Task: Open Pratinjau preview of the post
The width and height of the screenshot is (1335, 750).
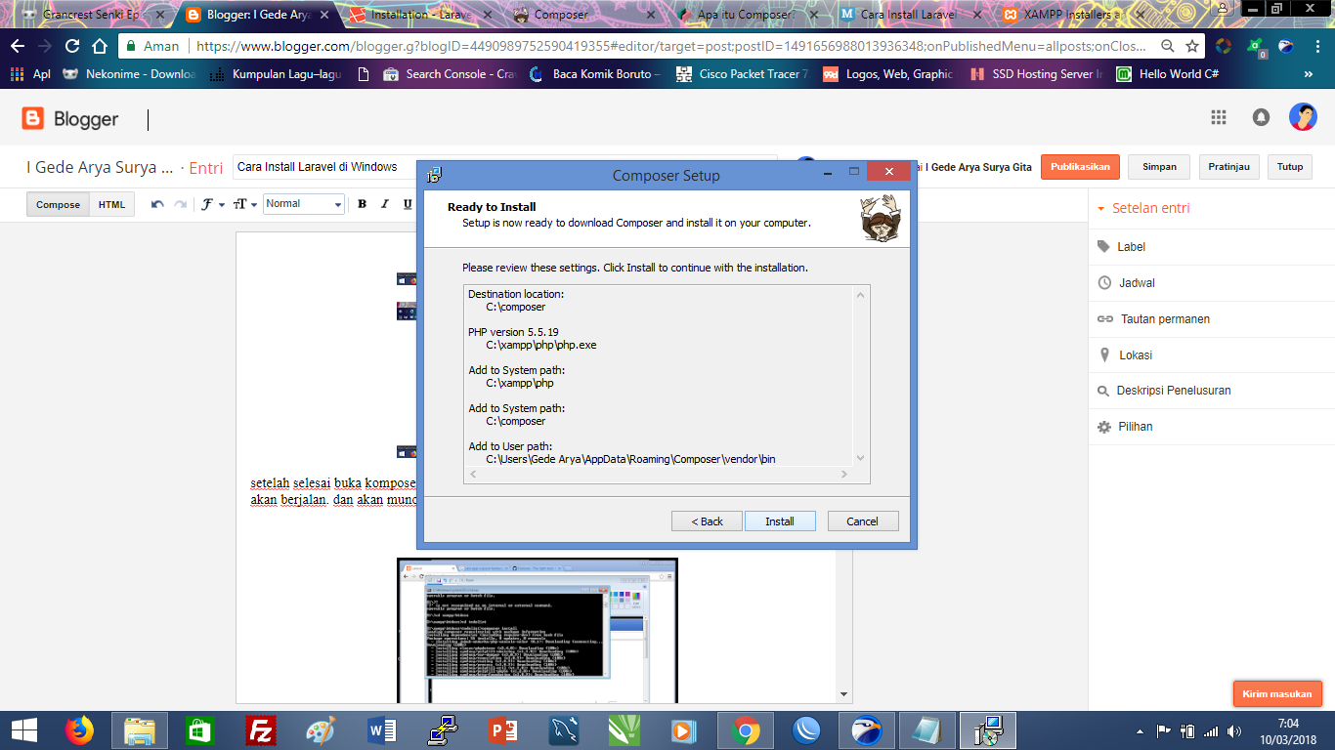Action: [1228, 167]
